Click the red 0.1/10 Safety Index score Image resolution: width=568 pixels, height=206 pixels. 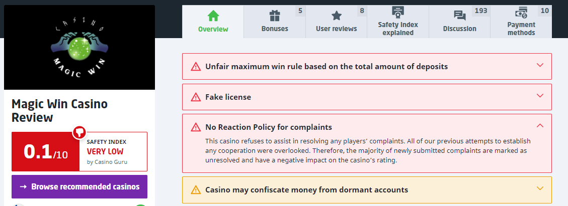click(45, 152)
